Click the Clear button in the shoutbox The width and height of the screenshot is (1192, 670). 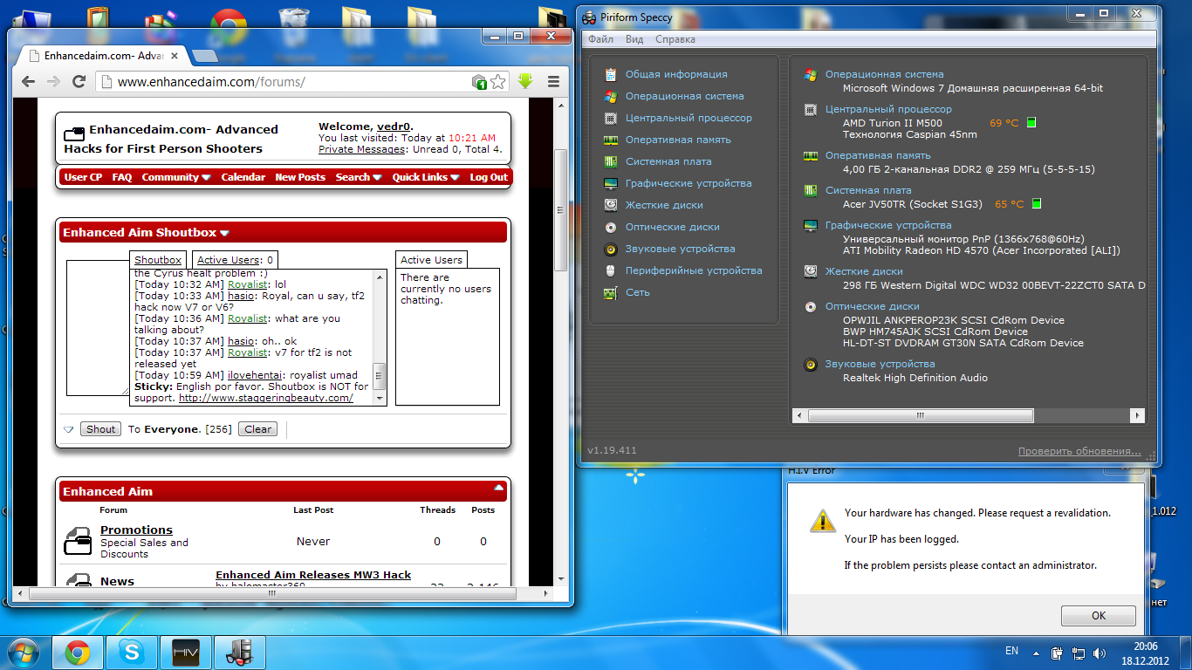(x=258, y=429)
